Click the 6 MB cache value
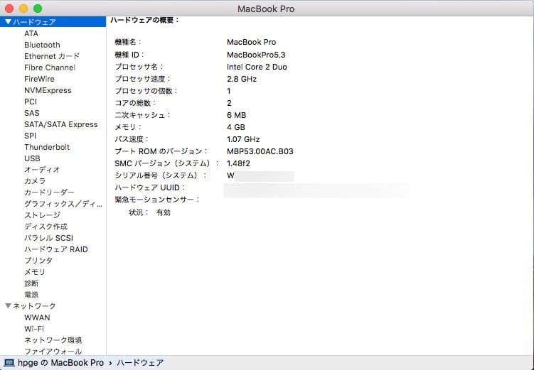 (x=236, y=115)
